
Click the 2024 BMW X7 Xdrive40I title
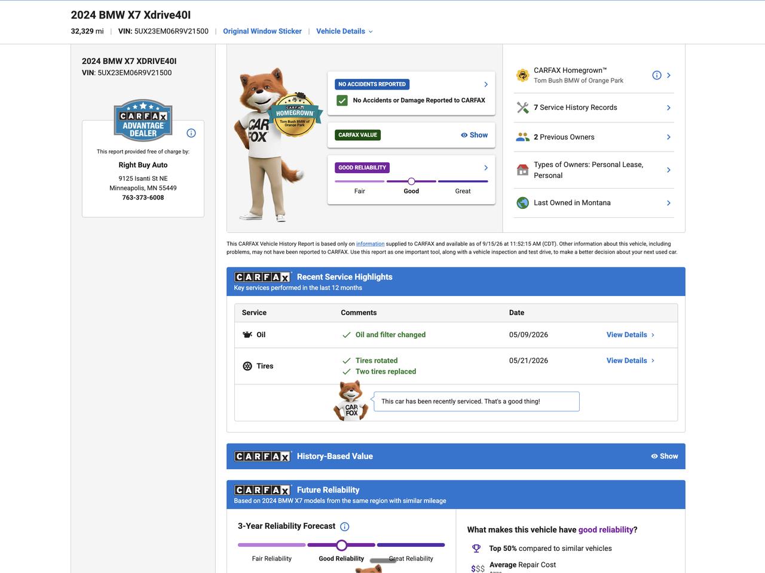[x=131, y=15]
